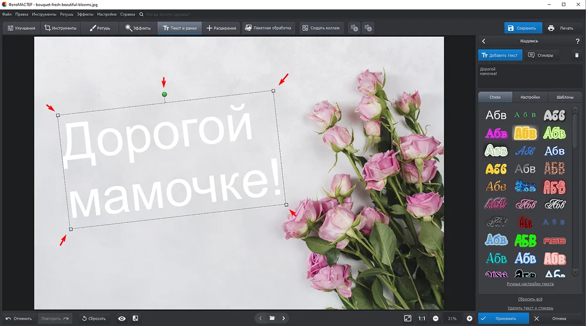Open the Эффекты menu in menu bar
Image resolution: width=586 pixels, height=326 pixels.
[x=85, y=14]
